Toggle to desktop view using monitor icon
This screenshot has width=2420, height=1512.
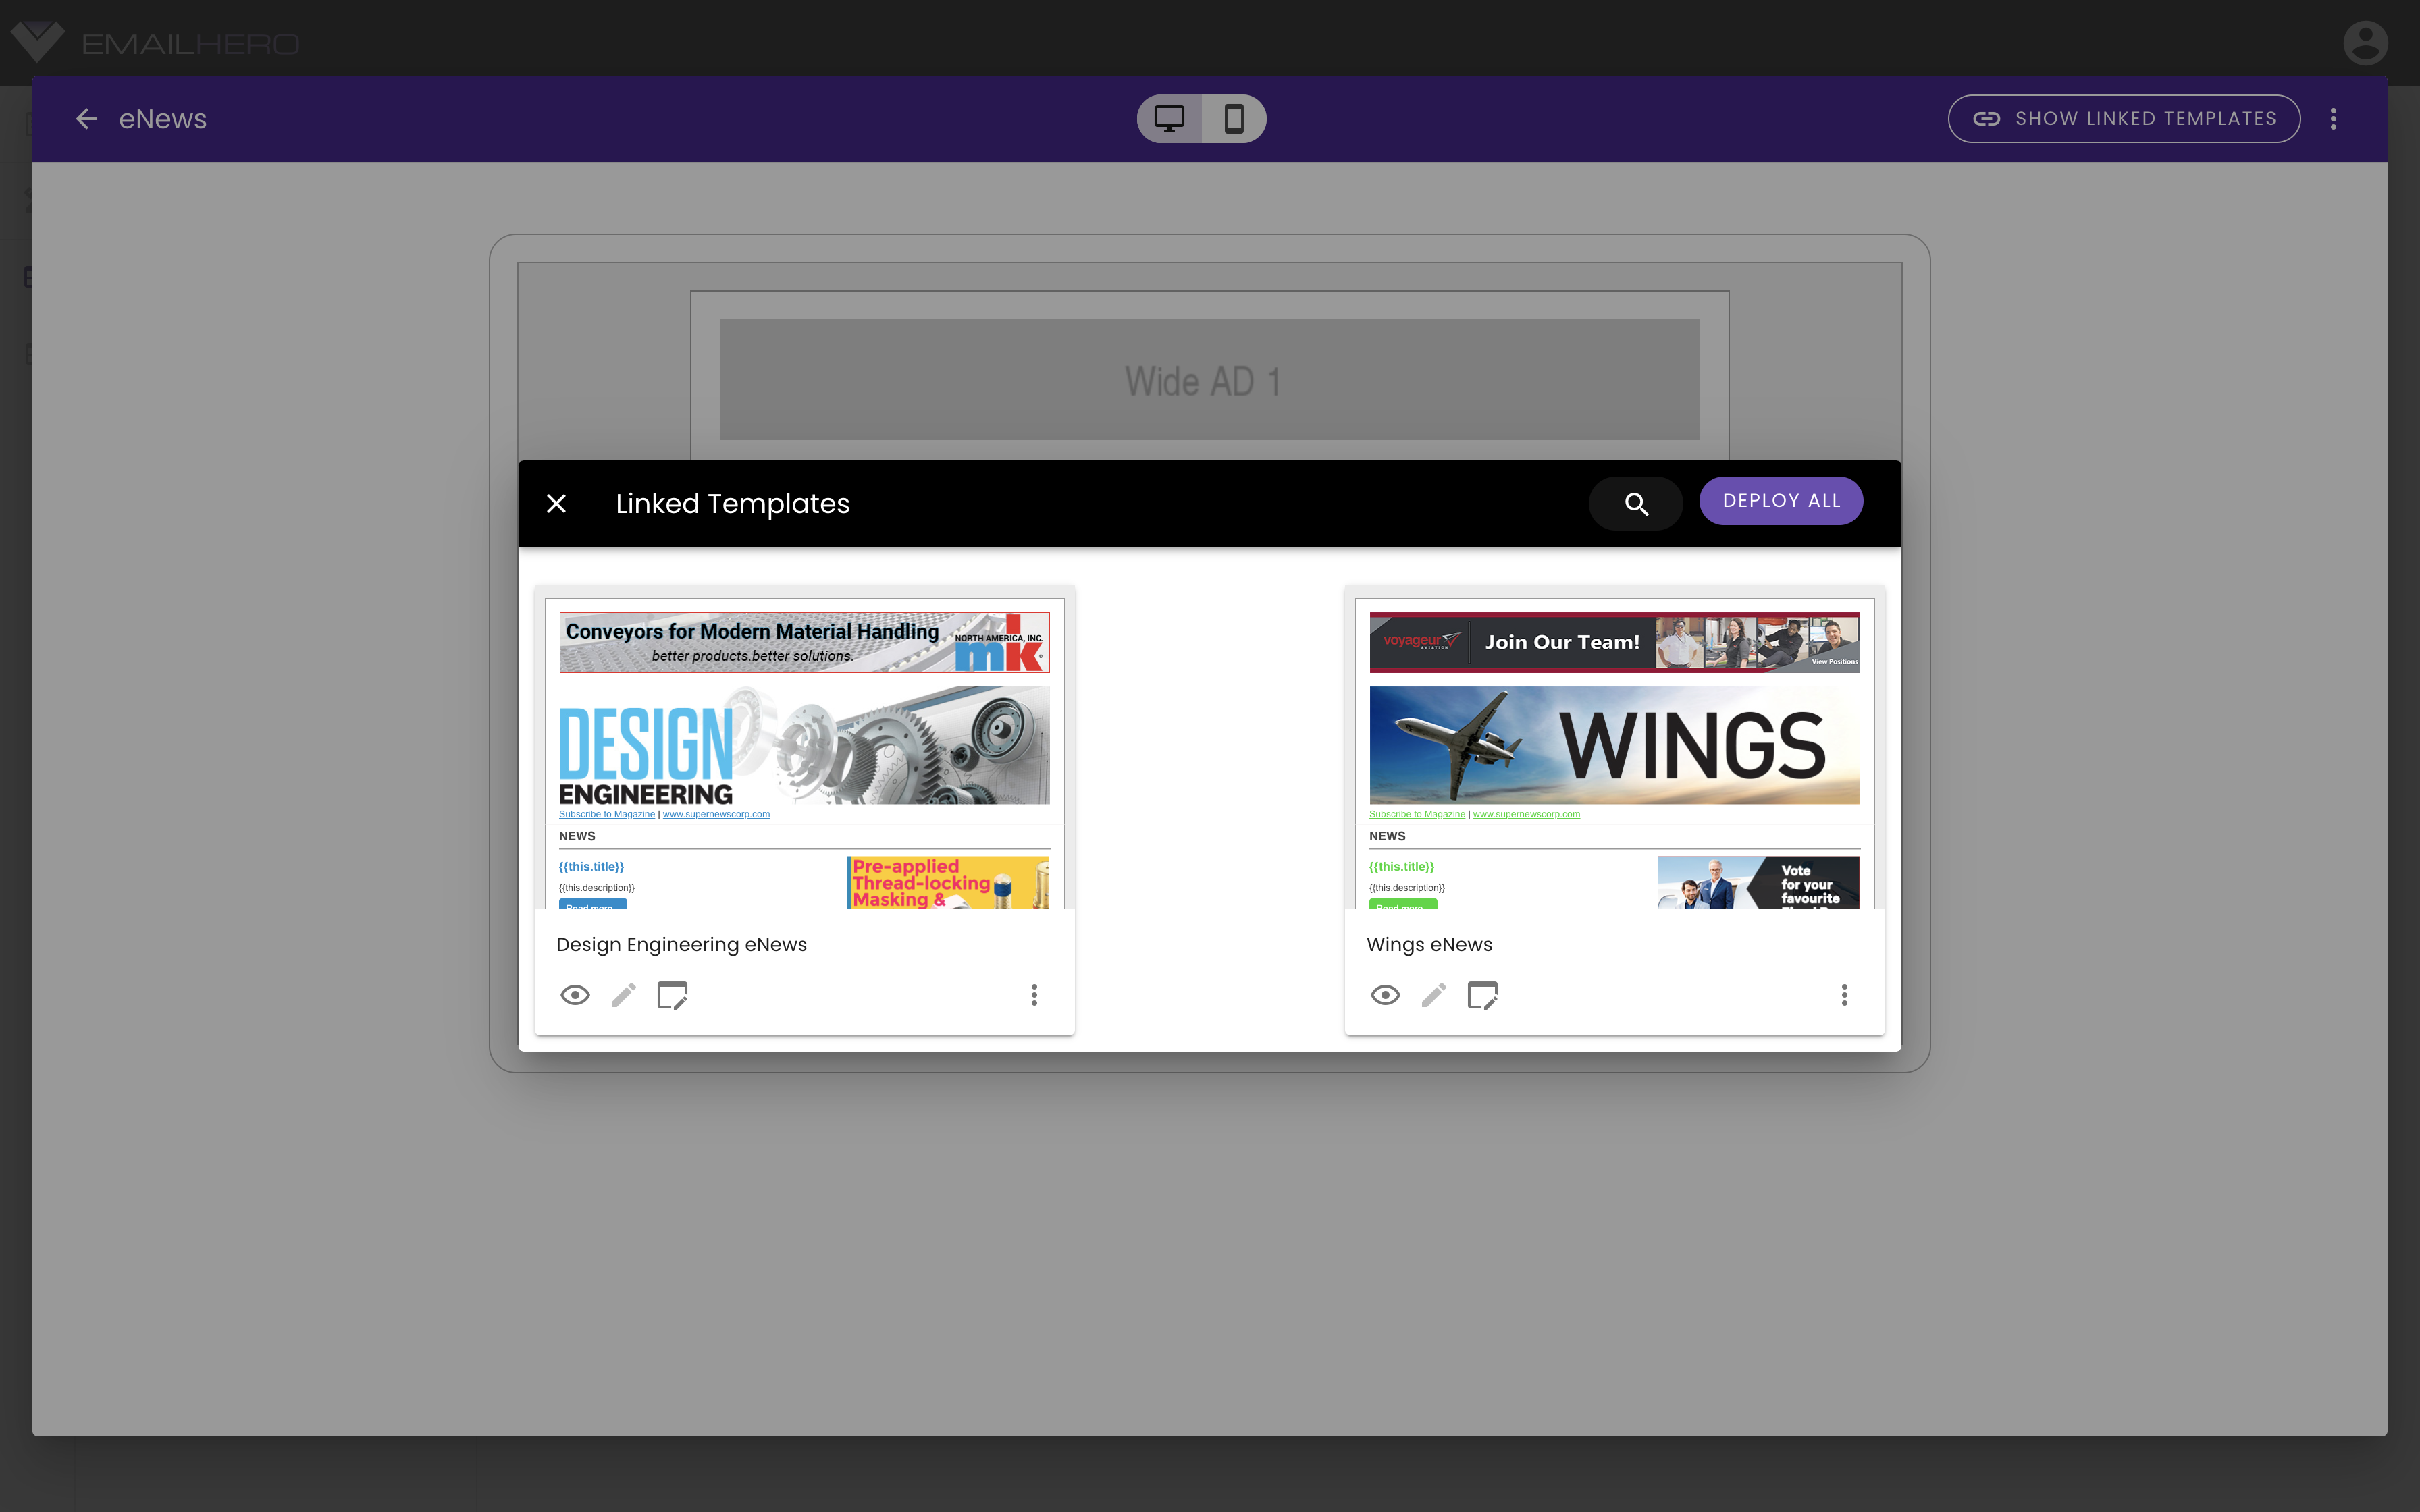(x=1169, y=118)
